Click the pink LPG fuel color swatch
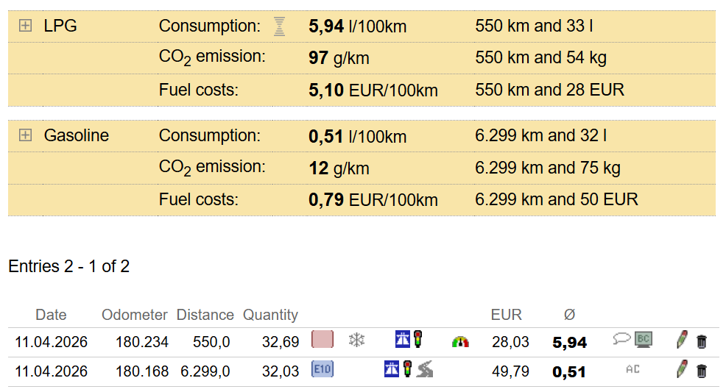Screen dimensions: 726x392 click(x=323, y=340)
